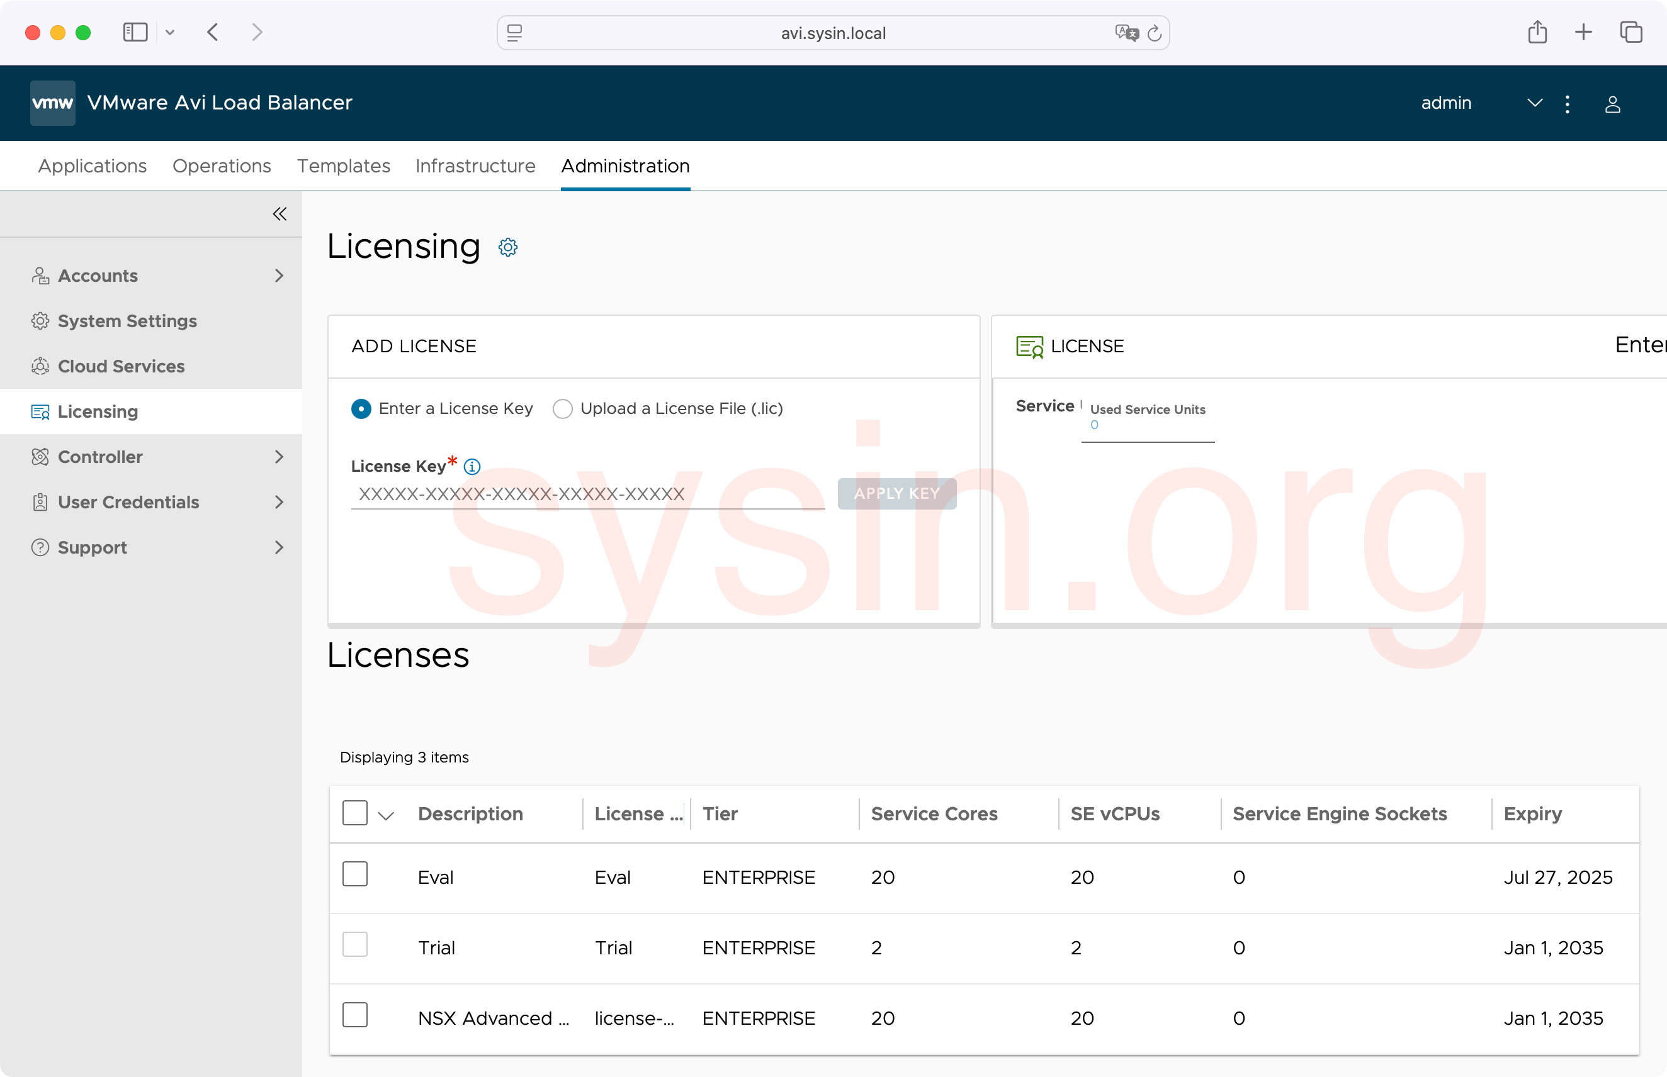1667x1077 pixels.
Task: Click the License Key info icon
Action: pos(472,466)
